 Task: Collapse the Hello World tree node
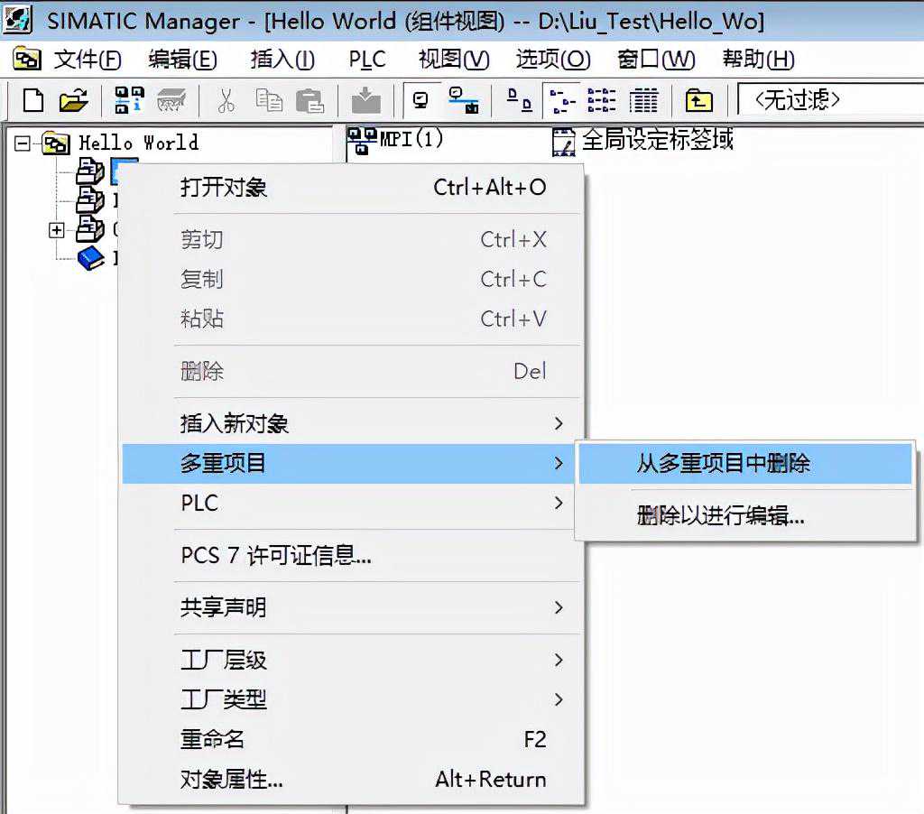(23, 143)
